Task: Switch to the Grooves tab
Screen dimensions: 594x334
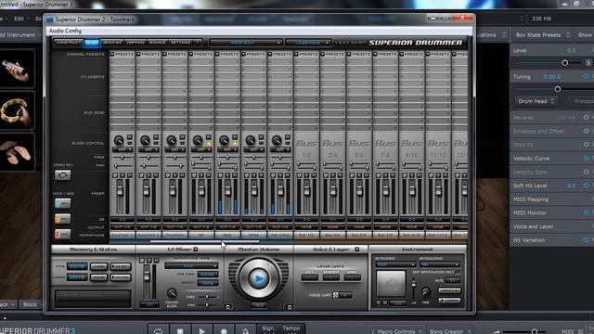Action: point(112,43)
